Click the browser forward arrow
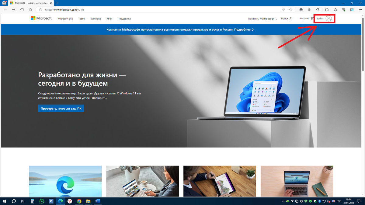The image size is (365, 205). point(14,9)
